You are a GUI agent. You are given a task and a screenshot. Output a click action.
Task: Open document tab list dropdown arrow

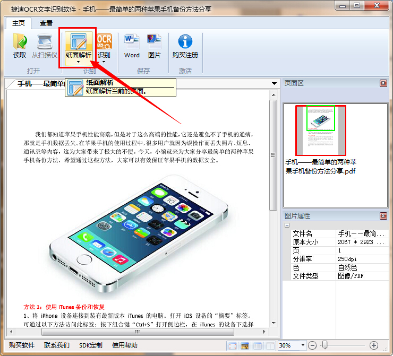tap(274, 83)
